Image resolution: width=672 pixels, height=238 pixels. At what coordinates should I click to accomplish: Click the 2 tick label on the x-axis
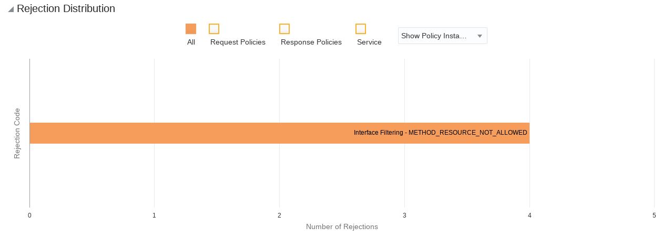point(279,215)
